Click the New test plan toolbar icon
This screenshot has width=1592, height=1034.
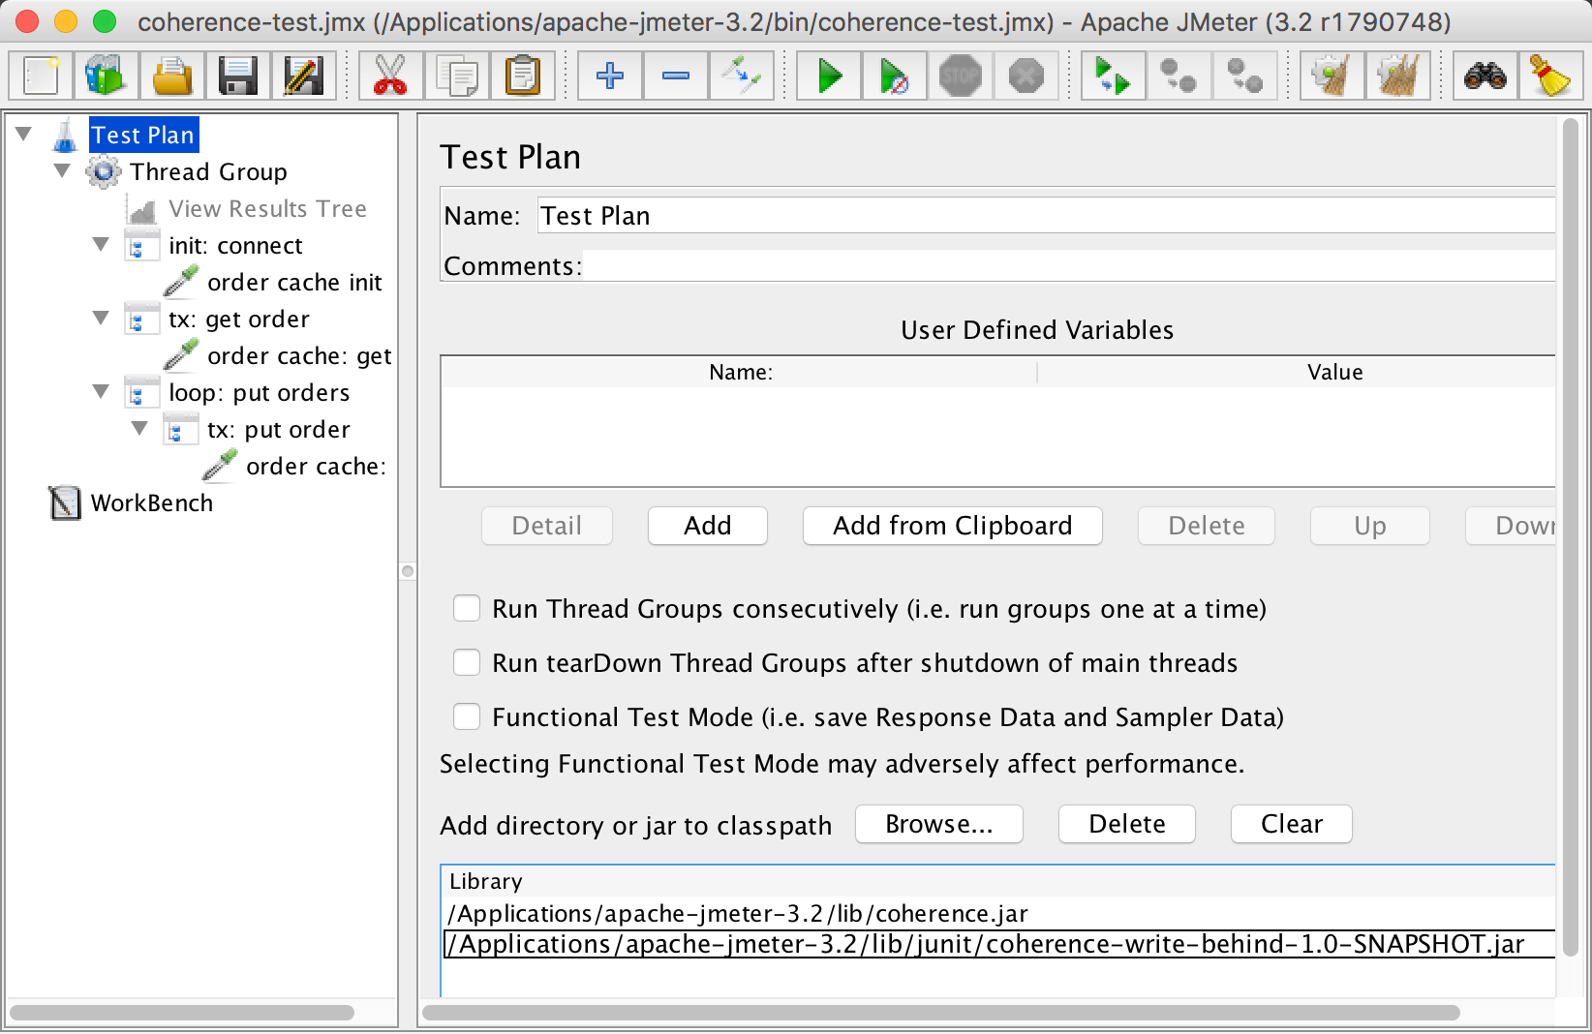41,76
